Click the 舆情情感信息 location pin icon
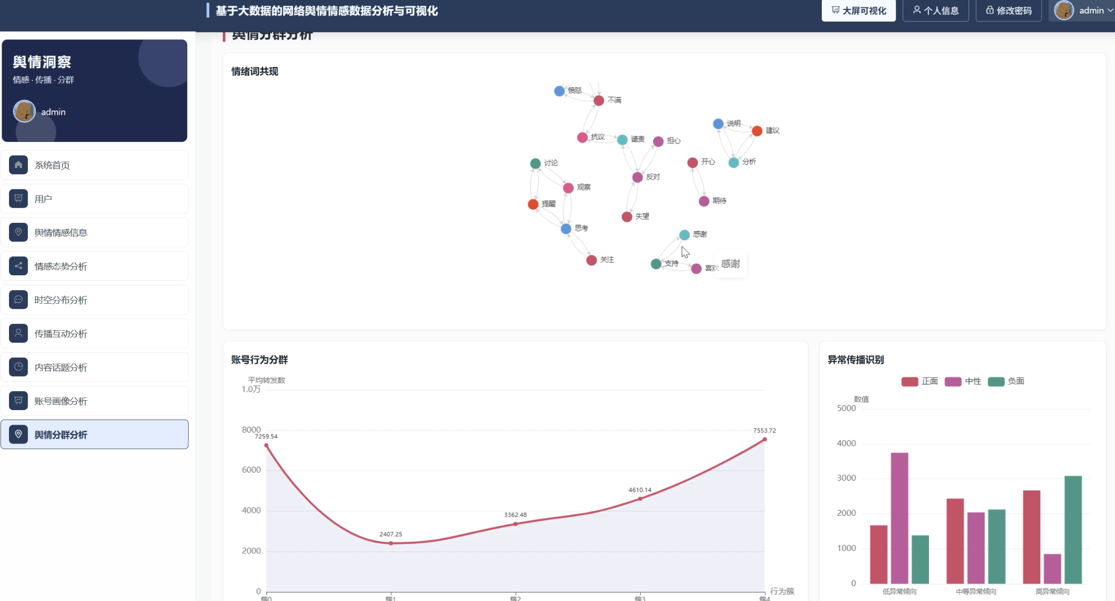 pos(18,232)
